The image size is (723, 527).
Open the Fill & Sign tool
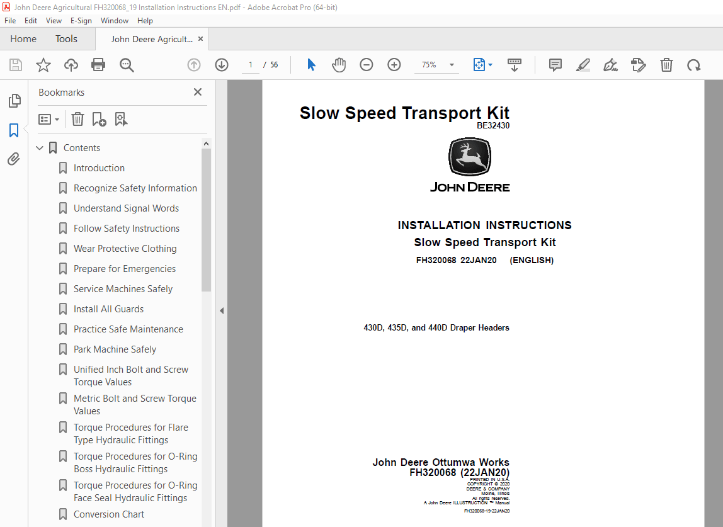point(610,64)
